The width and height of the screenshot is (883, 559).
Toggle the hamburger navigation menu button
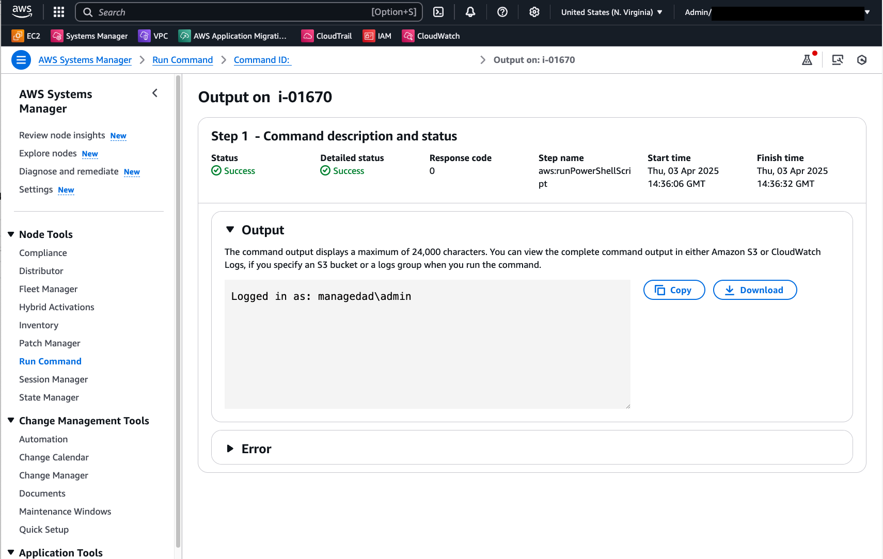click(x=21, y=60)
